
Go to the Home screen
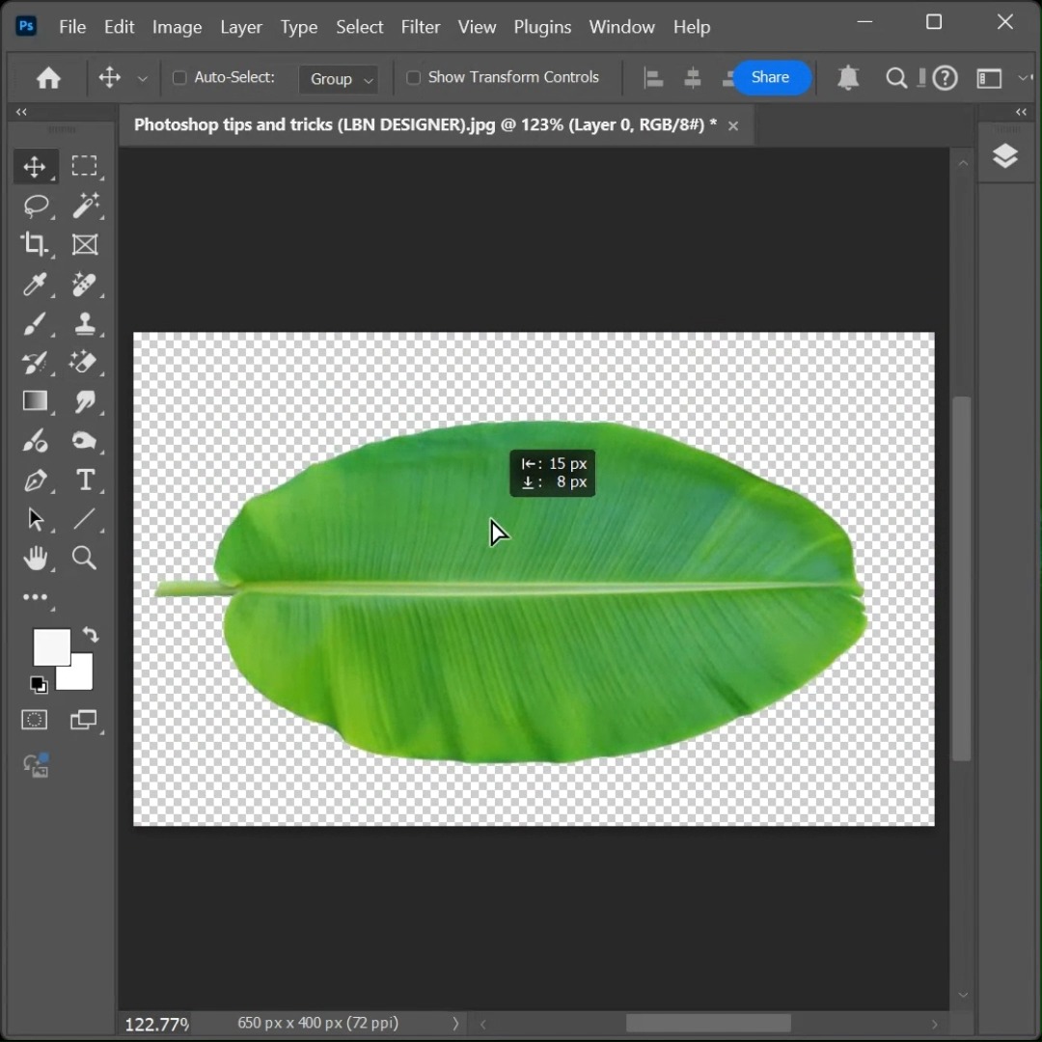48,78
